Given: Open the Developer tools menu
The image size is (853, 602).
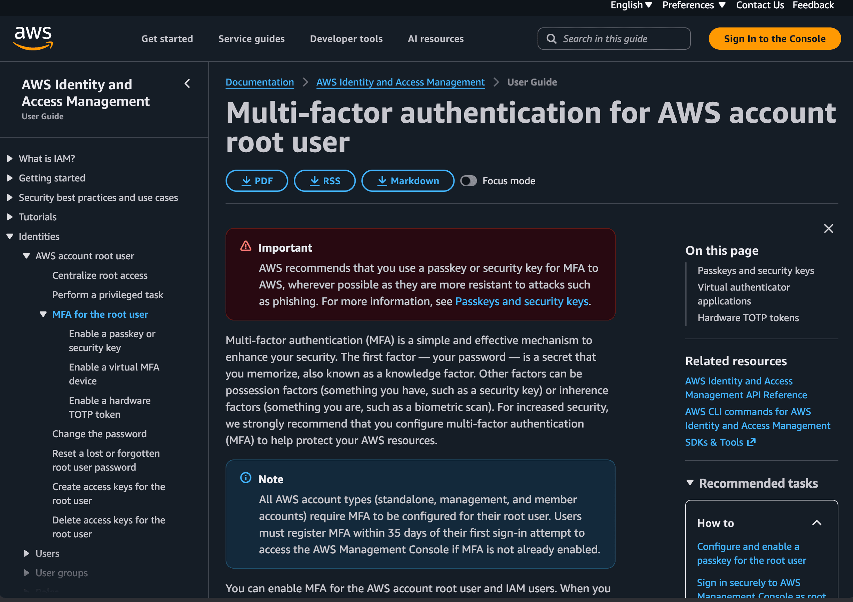Looking at the screenshot, I should (346, 39).
